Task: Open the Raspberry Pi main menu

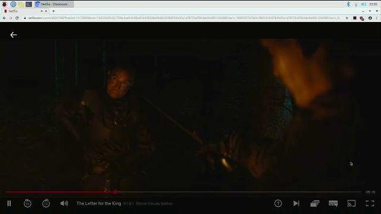Action: point(4,4)
